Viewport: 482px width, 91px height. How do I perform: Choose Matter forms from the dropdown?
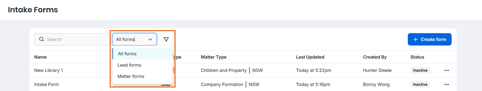point(143,76)
